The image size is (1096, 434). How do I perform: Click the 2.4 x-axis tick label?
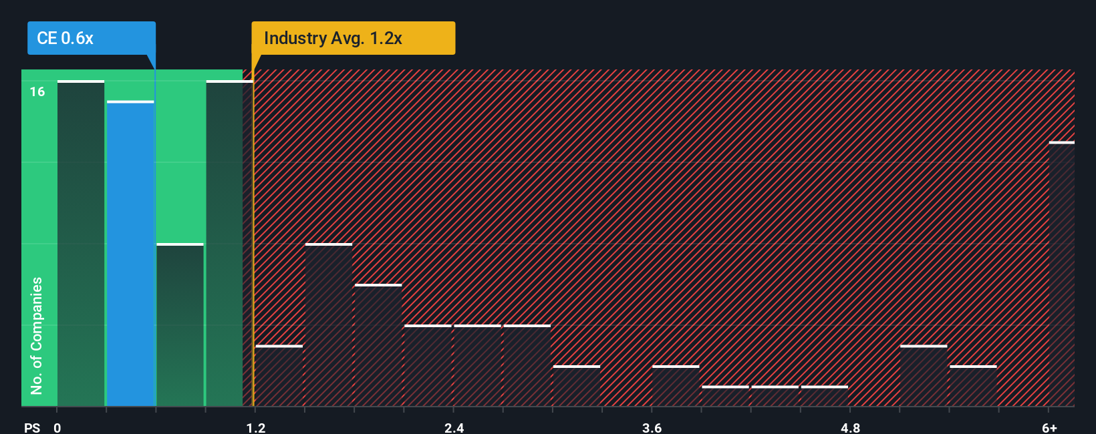pyautogui.click(x=454, y=427)
